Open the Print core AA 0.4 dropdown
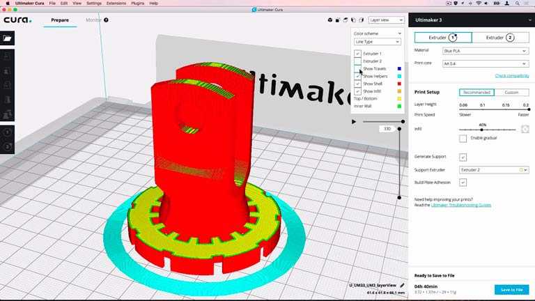 click(485, 64)
